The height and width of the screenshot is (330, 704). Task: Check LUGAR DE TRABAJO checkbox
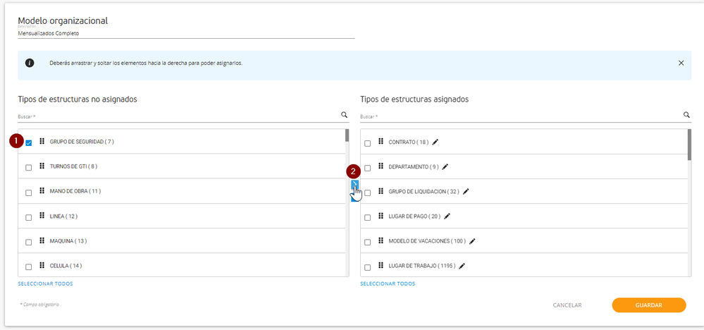pyautogui.click(x=367, y=267)
